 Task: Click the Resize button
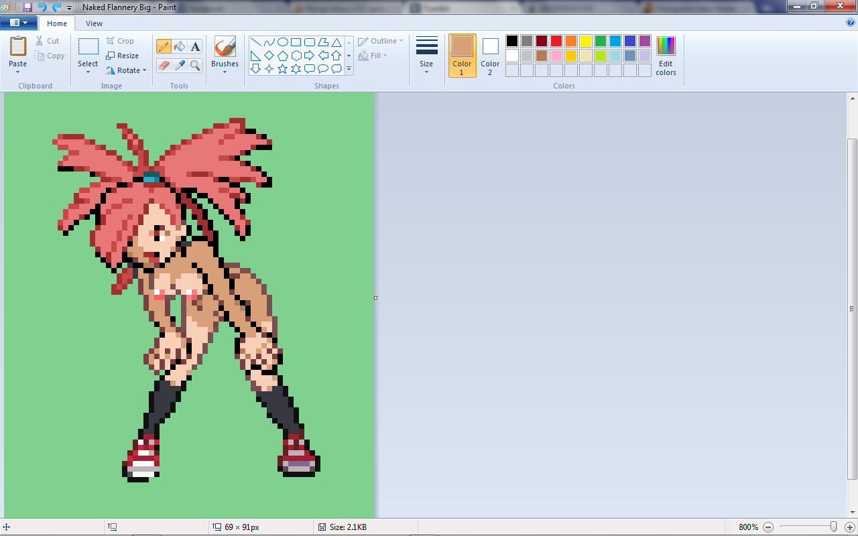tap(123, 56)
